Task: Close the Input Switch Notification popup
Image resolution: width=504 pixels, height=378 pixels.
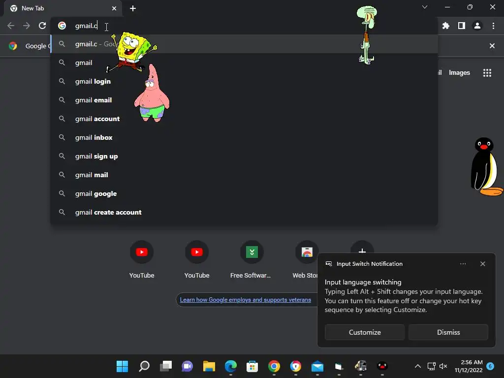Action: [x=482, y=264]
